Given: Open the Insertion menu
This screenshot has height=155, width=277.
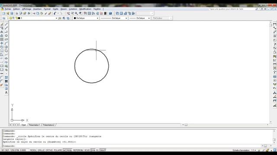Looking at the screenshot, I should (38, 9).
